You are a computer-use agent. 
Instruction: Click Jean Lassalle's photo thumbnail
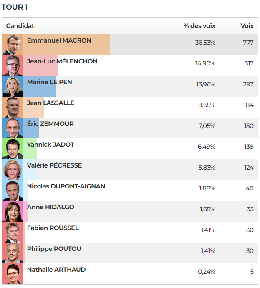point(13,107)
